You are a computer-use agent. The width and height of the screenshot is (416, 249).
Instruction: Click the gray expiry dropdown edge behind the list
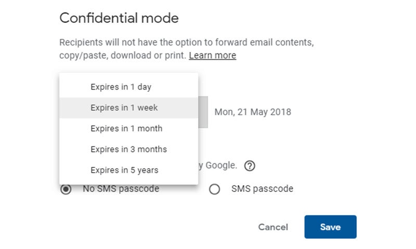coord(203,112)
